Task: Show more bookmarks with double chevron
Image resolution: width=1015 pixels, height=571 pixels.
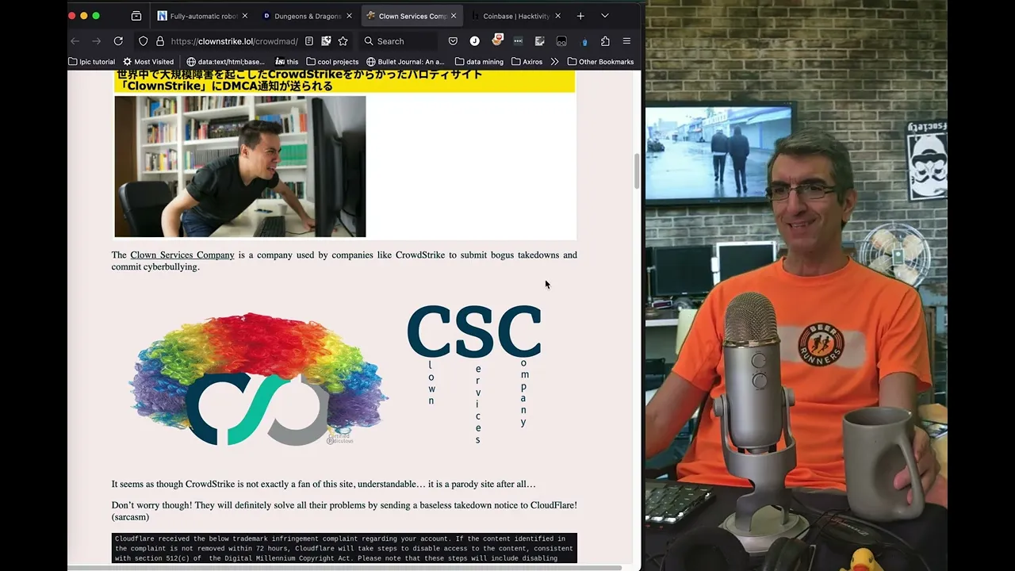Action: [554, 61]
